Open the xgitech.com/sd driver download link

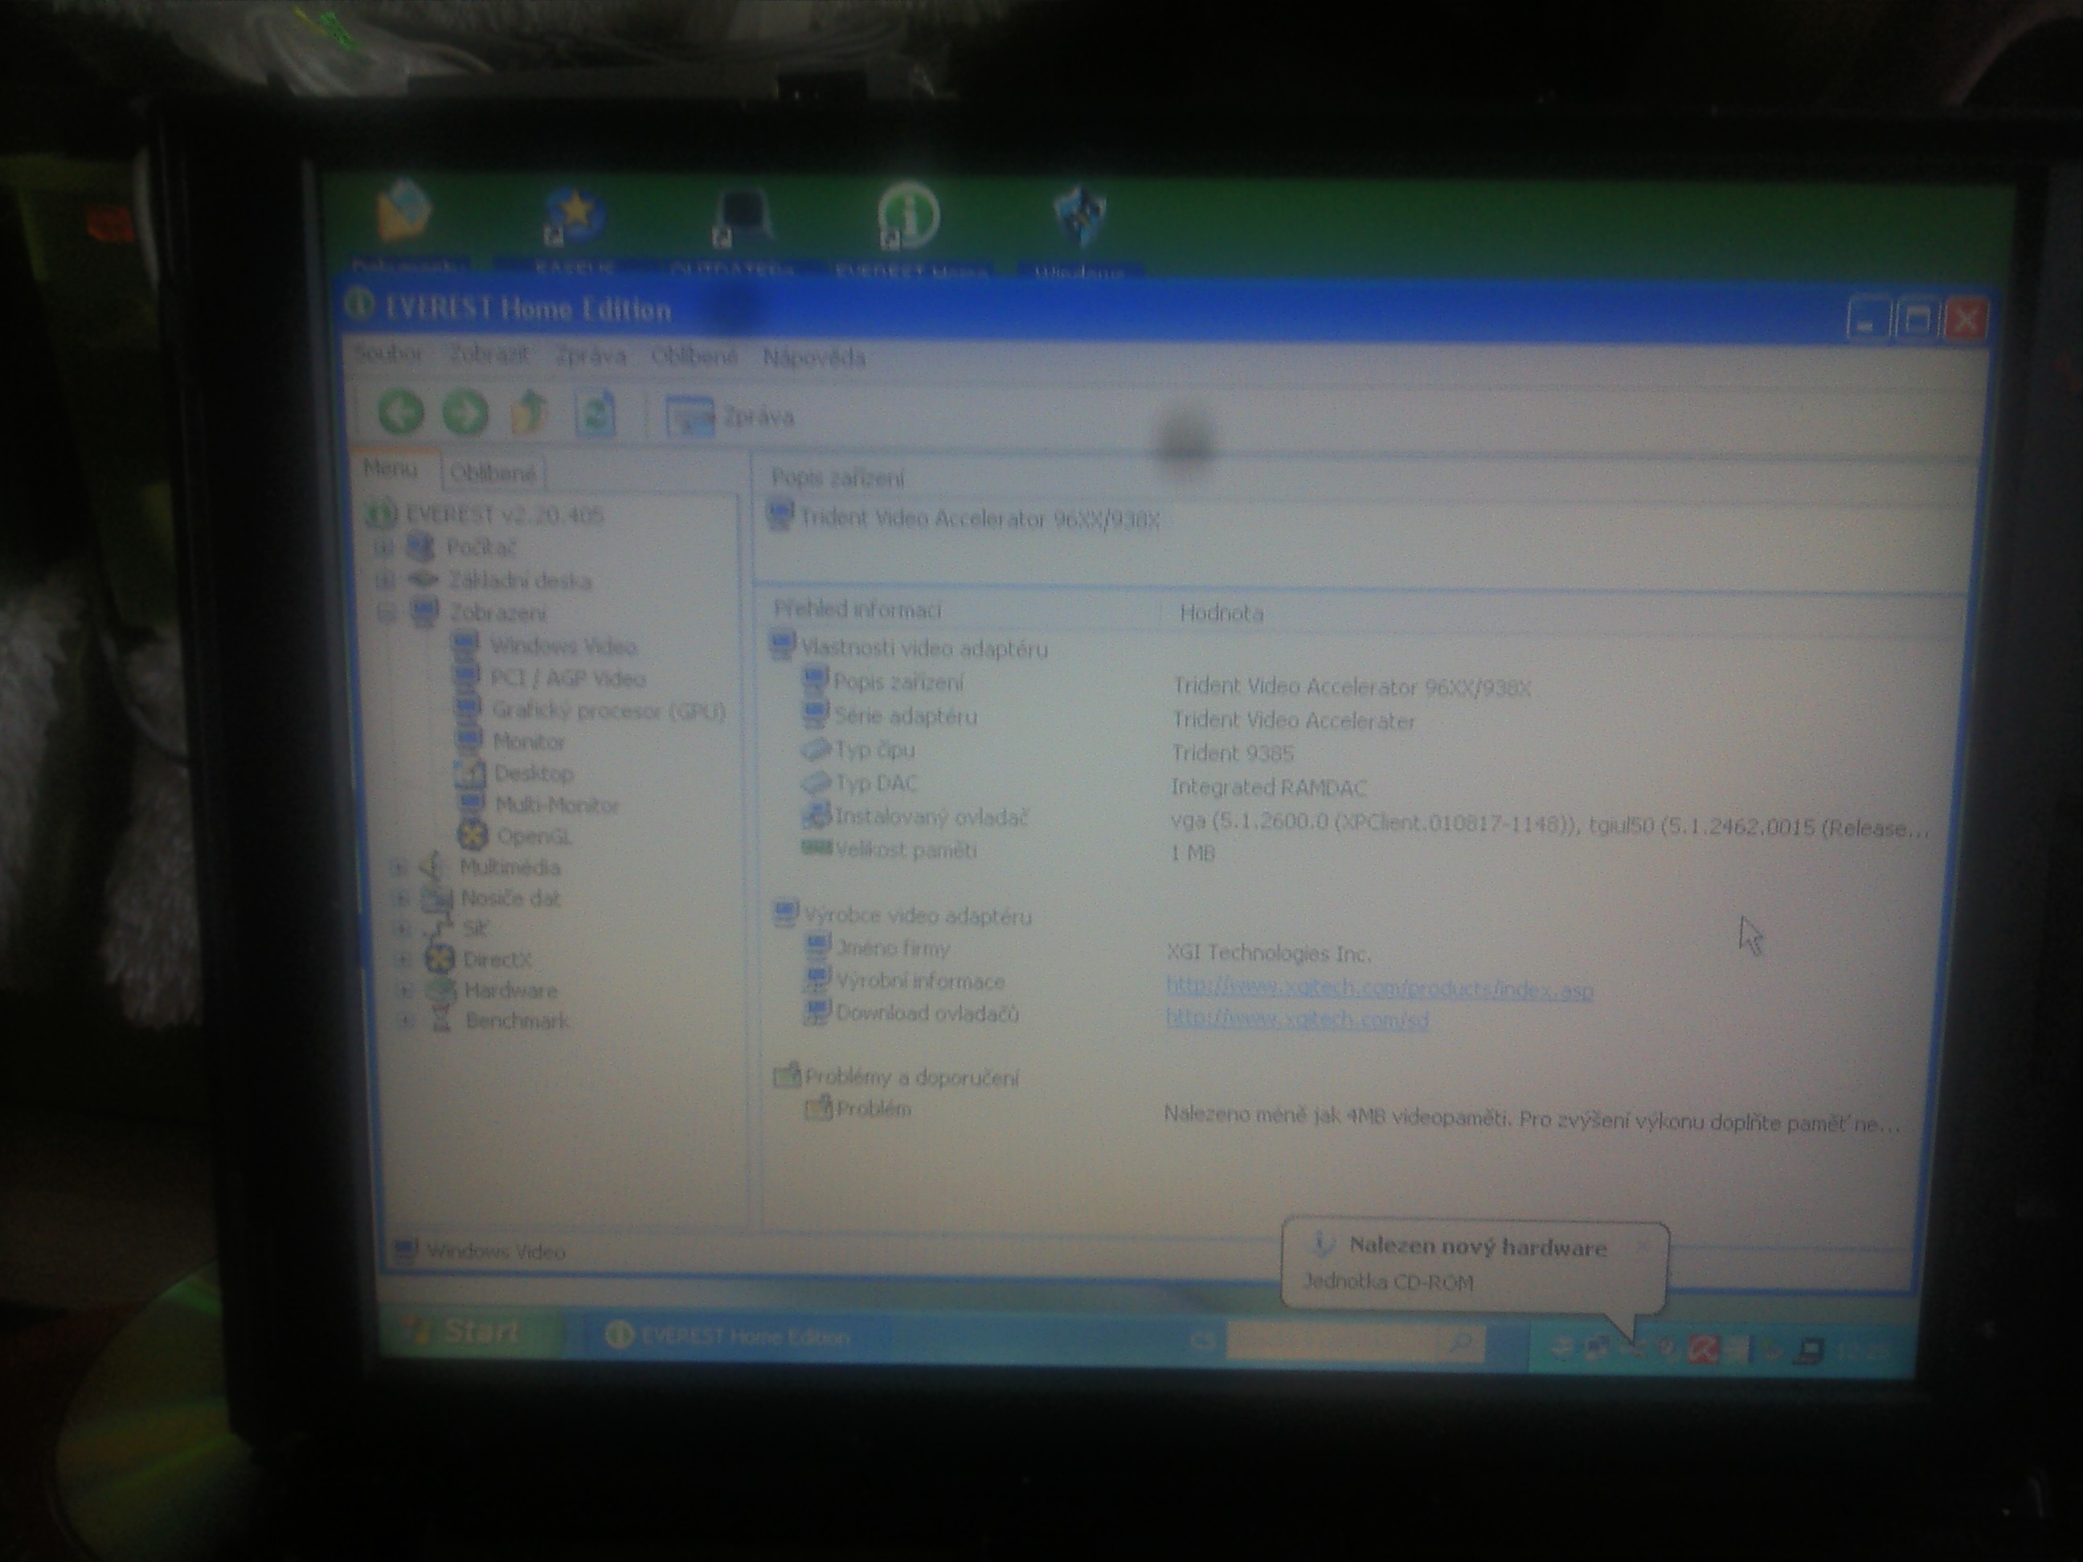point(1297,1019)
